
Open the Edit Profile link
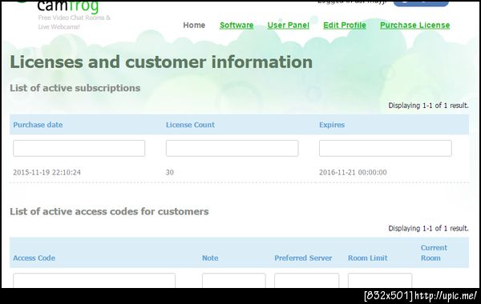(345, 25)
